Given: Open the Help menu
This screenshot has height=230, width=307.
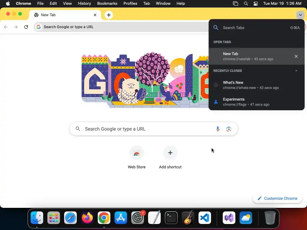Looking at the screenshot, I should pyautogui.click(x=180, y=4).
